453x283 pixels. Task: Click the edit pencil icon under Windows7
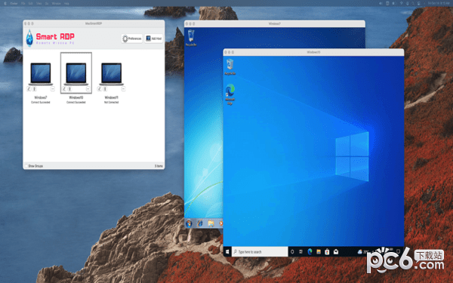tap(29, 89)
